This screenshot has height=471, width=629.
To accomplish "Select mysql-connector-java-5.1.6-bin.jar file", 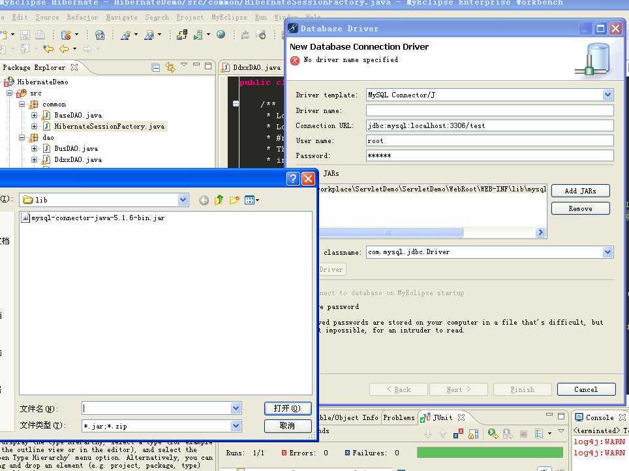I will point(93,218).
